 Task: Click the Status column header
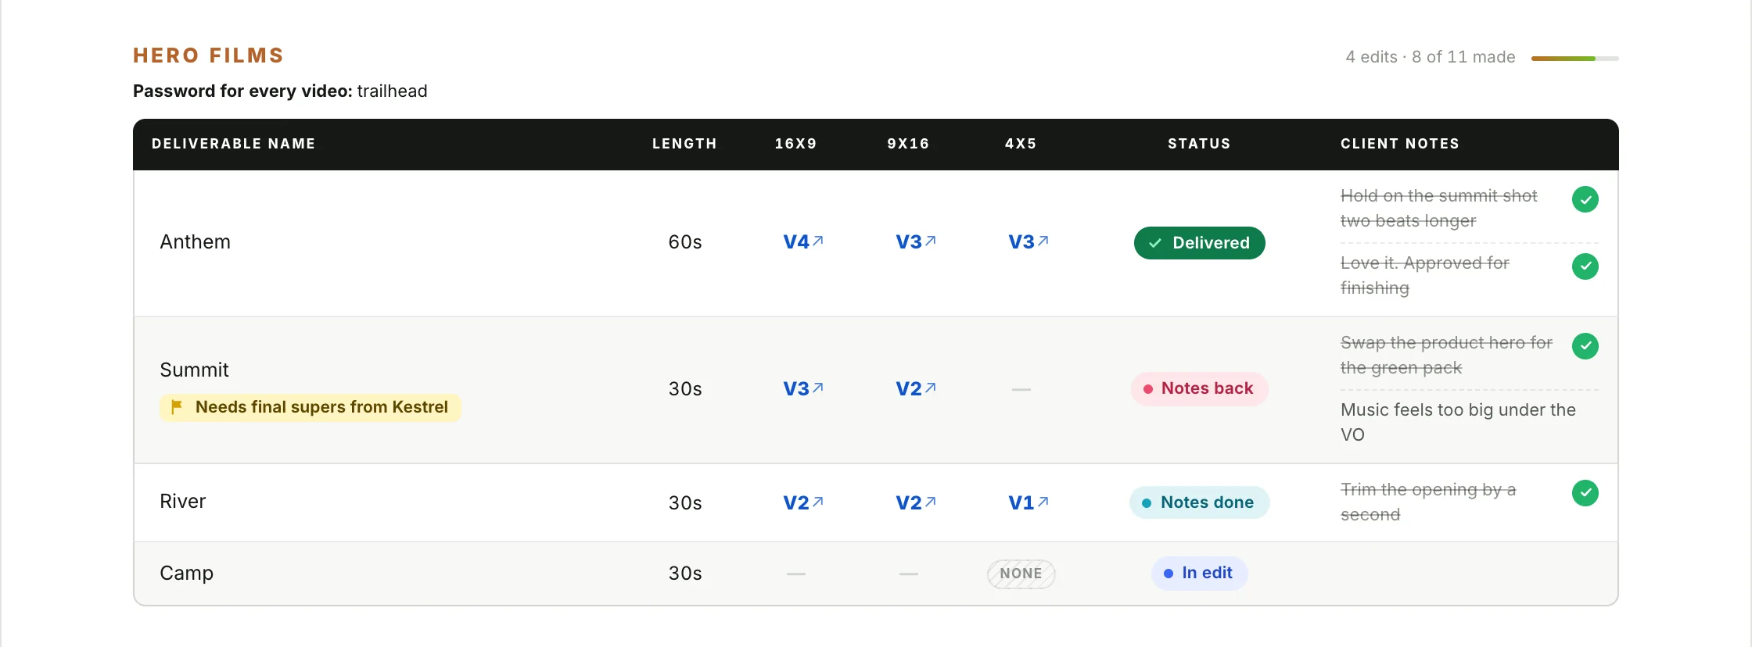pyautogui.click(x=1200, y=144)
